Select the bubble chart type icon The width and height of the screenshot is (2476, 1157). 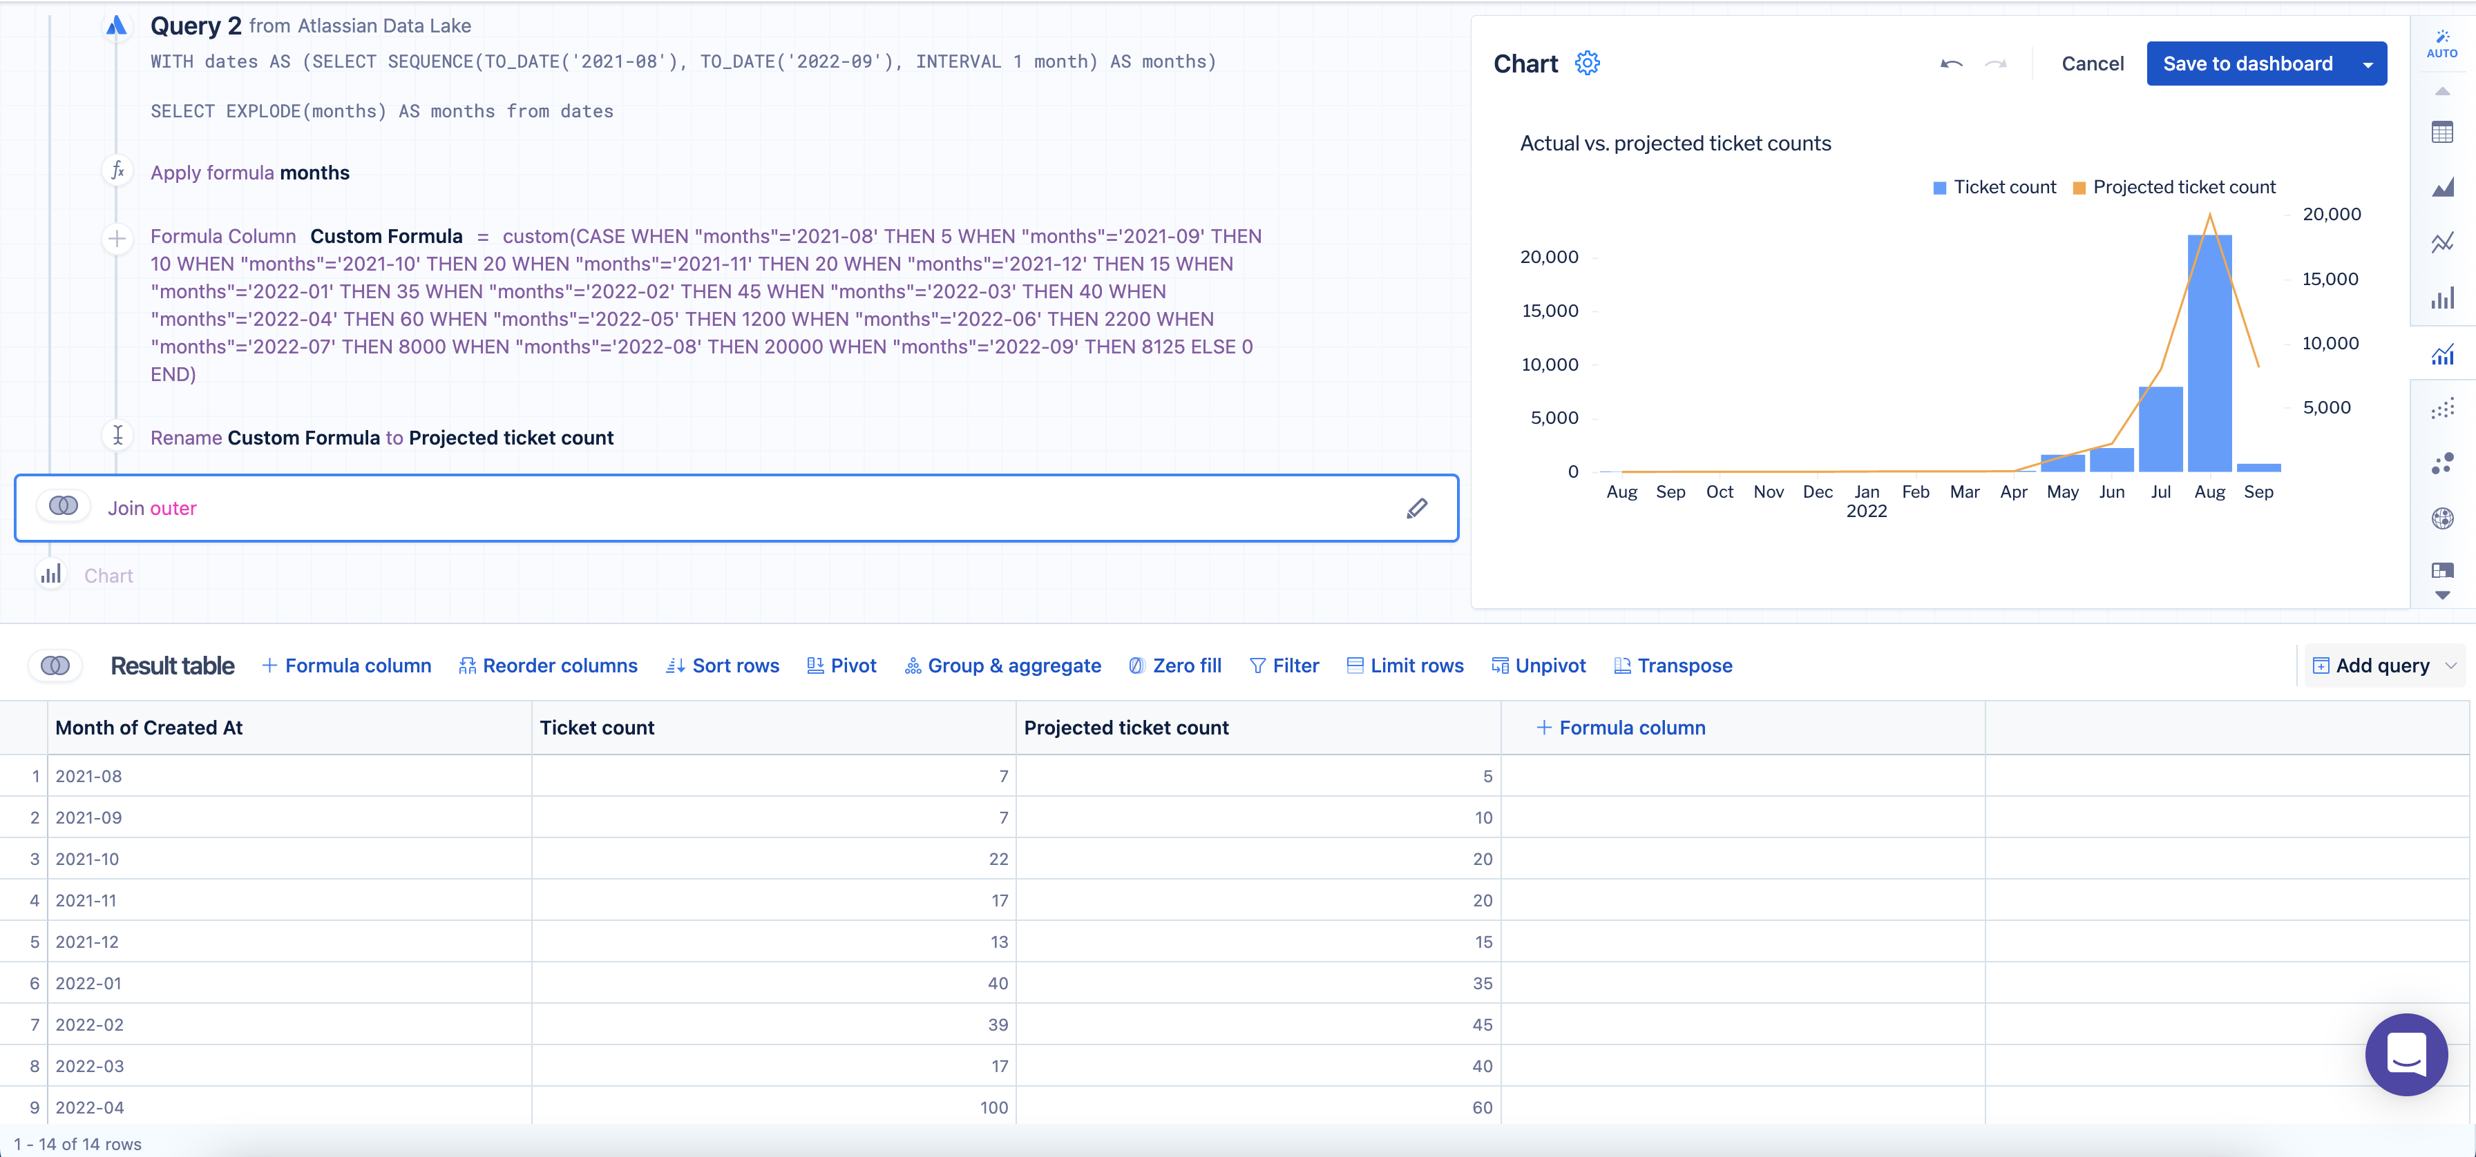pyautogui.click(x=2441, y=464)
